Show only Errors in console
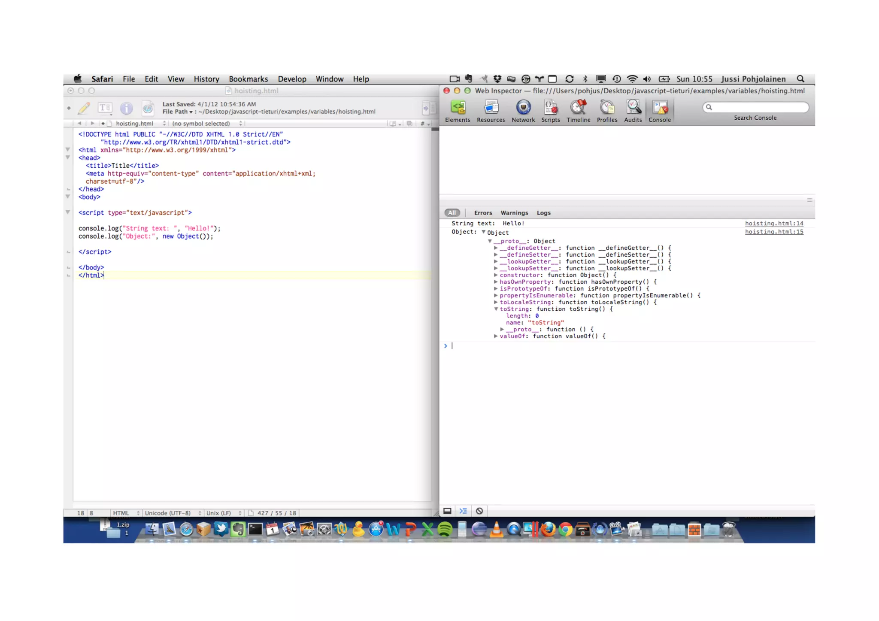This screenshot has width=879, height=621. point(483,213)
